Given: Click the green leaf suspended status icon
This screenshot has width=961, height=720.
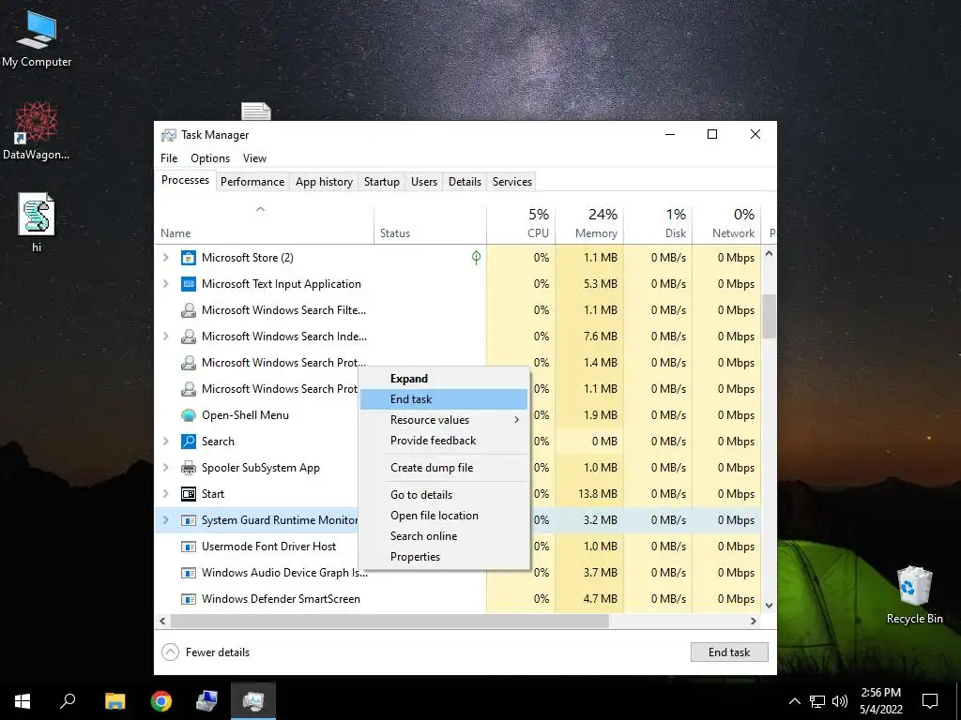Looking at the screenshot, I should point(476,258).
